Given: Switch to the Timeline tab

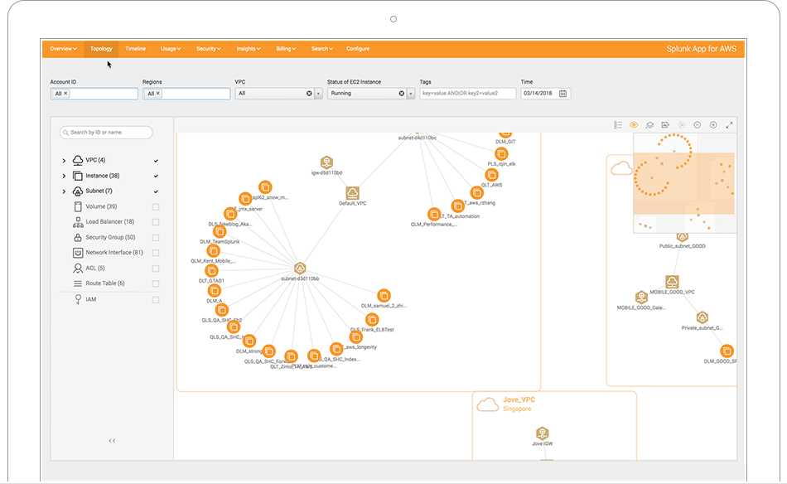Looking at the screenshot, I should pyautogui.click(x=136, y=49).
